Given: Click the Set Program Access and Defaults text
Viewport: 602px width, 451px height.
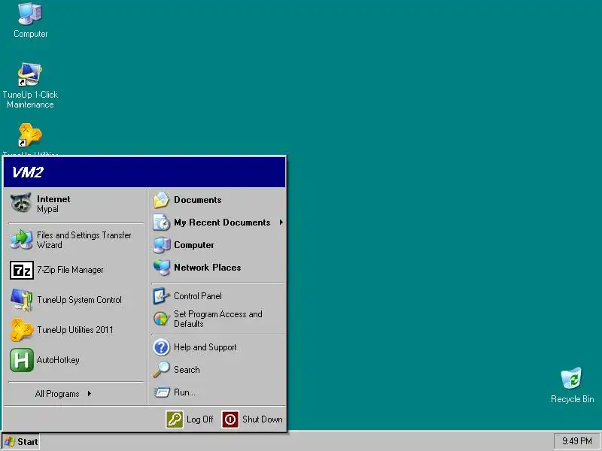Looking at the screenshot, I should (218, 319).
